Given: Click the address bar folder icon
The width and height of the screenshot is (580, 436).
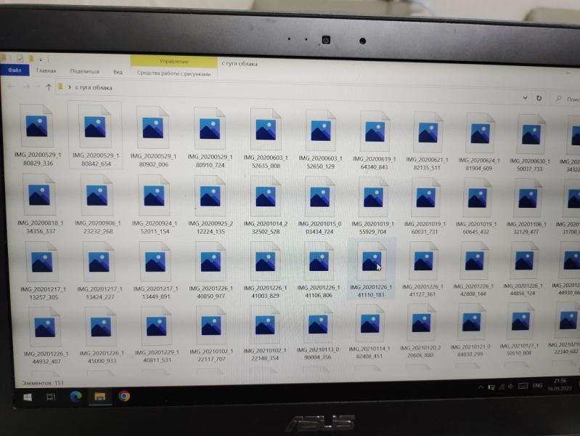Looking at the screenshot, I should [x=61, y=87].
